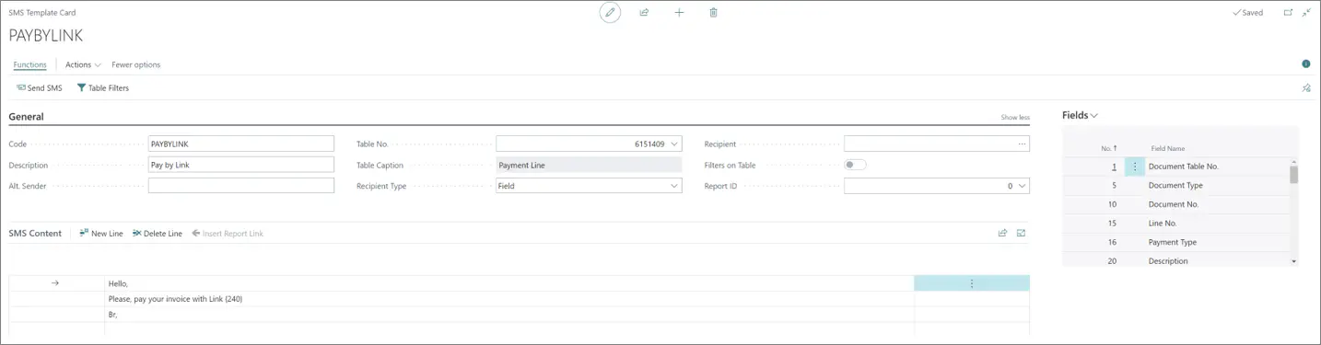This screenshot has width=1321, height=345.
Task: Open the Functions tab
Action: point(30,64)
